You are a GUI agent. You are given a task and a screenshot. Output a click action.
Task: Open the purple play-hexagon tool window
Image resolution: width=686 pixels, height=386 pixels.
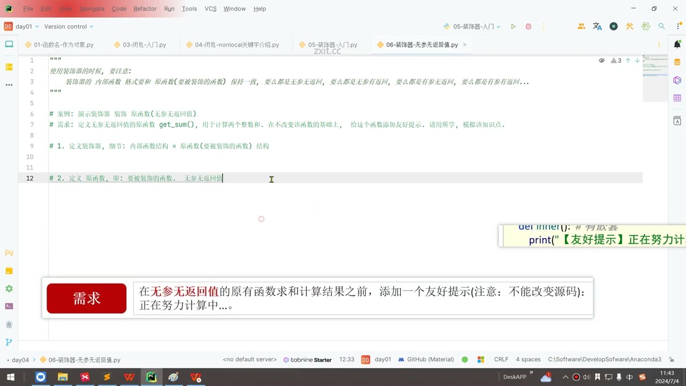[677, 80]
